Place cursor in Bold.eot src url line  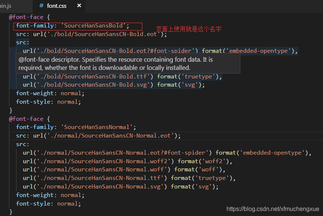[x=92, y=34]
